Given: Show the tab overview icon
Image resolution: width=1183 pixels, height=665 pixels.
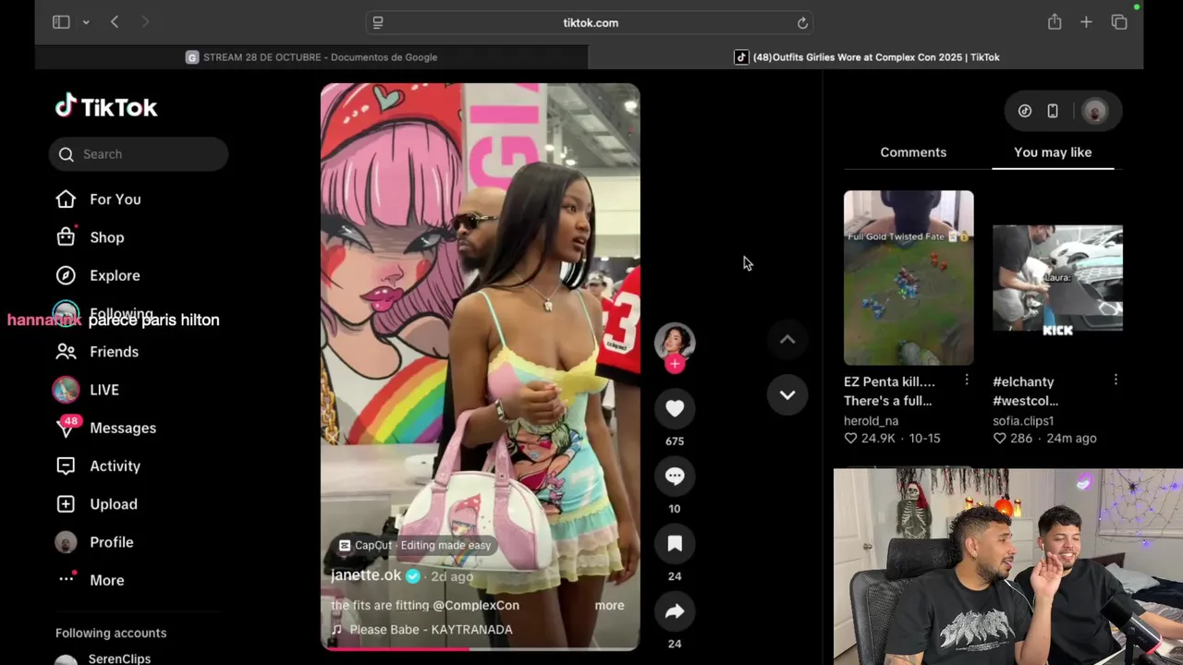Looking at the screenshot, I should 1119,22.
